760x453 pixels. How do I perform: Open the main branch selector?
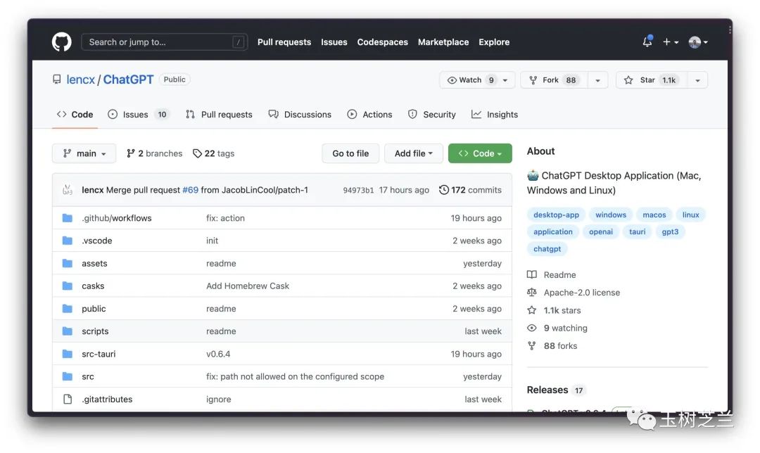click(84, 153)
